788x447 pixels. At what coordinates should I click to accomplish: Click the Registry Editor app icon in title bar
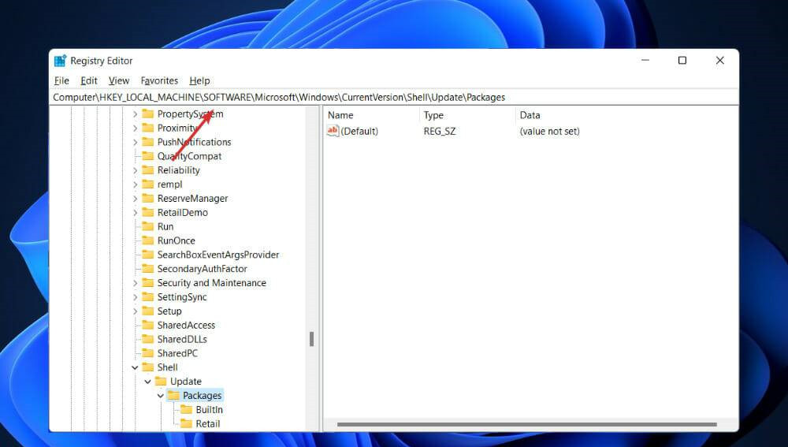pos(60,61)
